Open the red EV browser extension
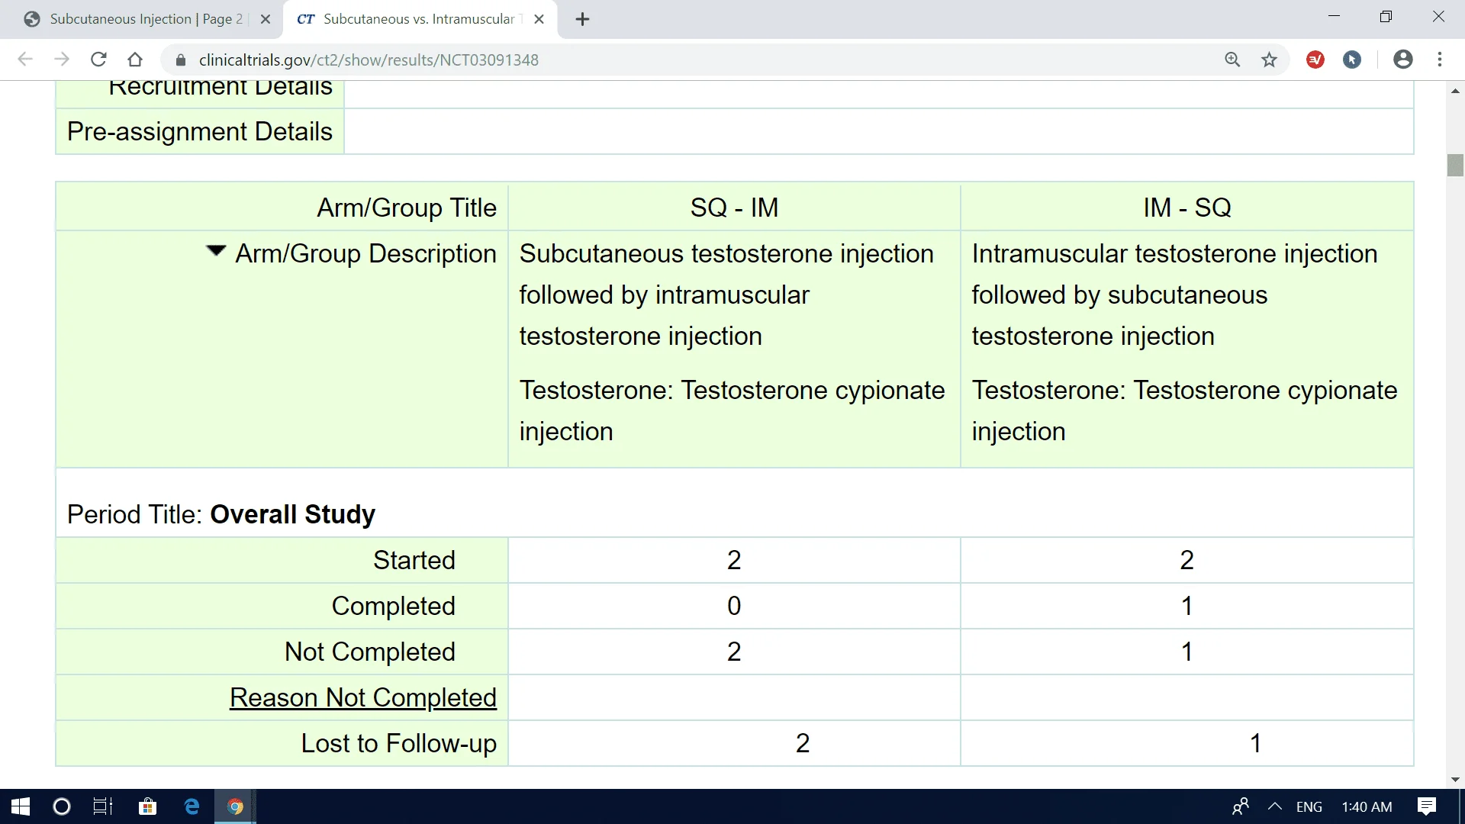The width and height of the screenshot is (1465, 824). click(1315, 60)
